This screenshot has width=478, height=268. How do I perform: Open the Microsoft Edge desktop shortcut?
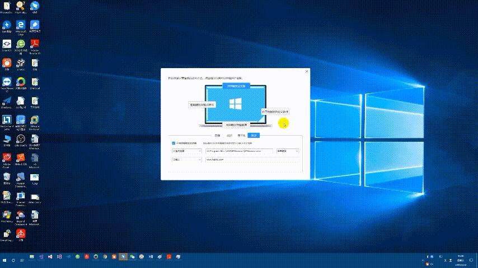pyautogui.click(x=21, y=28)
